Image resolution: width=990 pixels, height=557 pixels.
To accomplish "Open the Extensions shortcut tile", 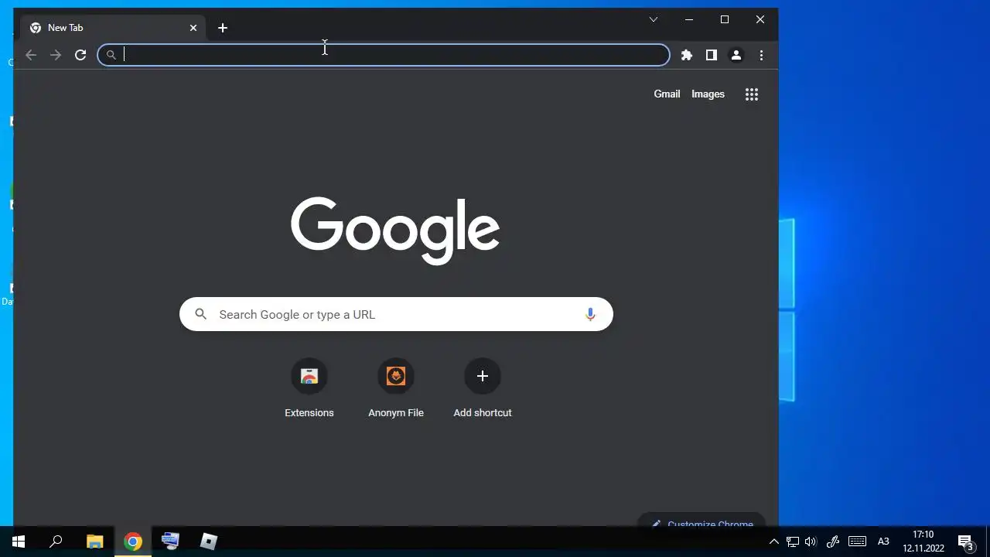I will (x=309, y=389).
